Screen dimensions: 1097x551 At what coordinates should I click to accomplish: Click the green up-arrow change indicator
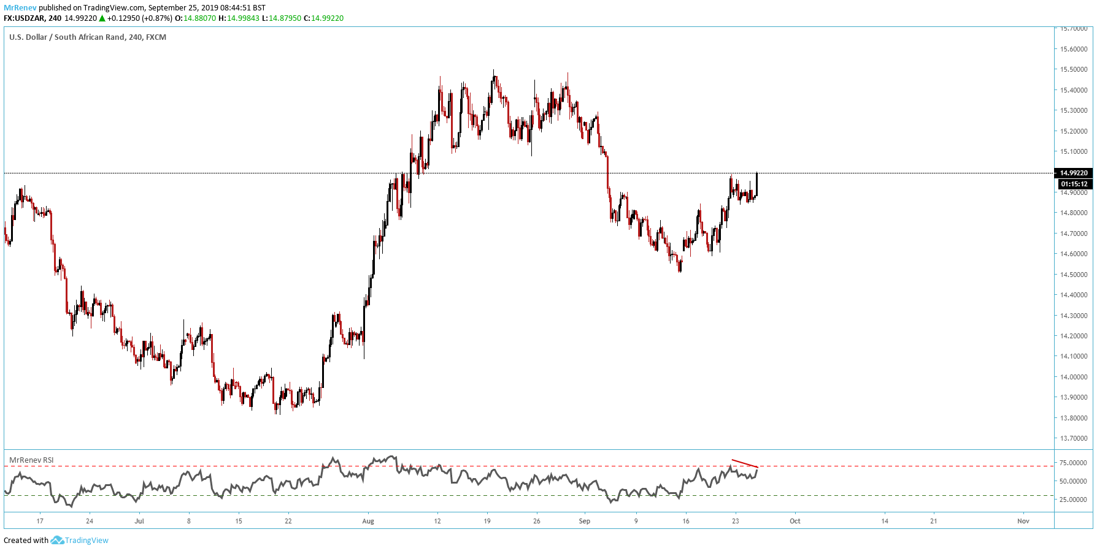pyautogui.click(x=102, y=18)
